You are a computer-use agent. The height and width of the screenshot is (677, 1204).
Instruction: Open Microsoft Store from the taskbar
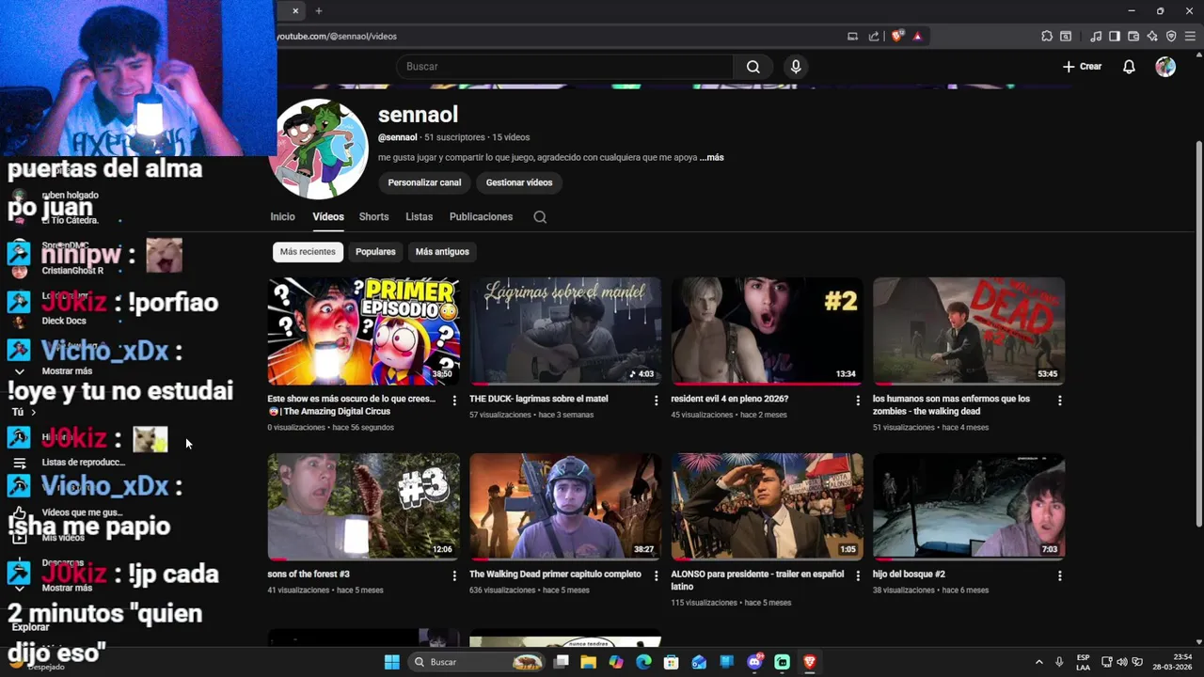pyautogui.click(x=672, y=662)
